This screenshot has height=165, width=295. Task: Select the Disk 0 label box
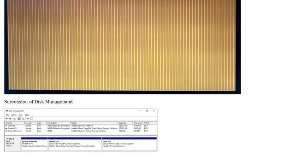coord(12,143)
